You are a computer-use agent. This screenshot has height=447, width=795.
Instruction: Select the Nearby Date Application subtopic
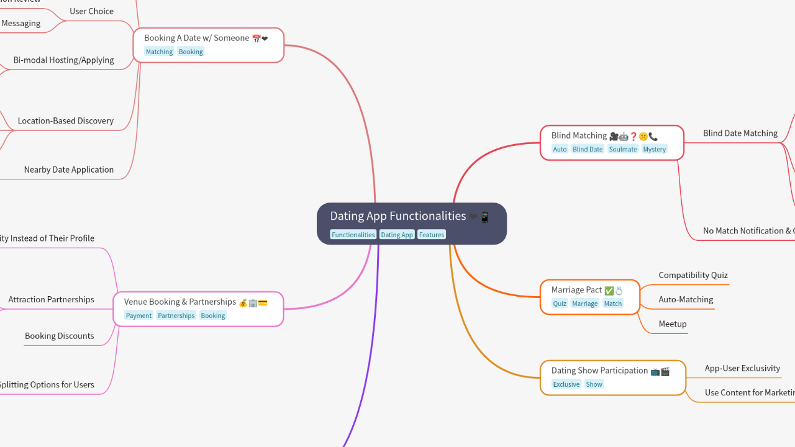69,169
